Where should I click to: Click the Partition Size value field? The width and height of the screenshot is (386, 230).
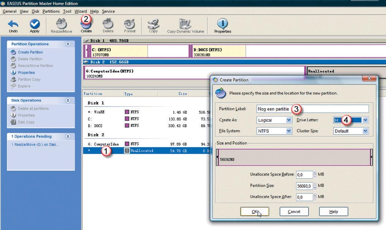(304, 186)
